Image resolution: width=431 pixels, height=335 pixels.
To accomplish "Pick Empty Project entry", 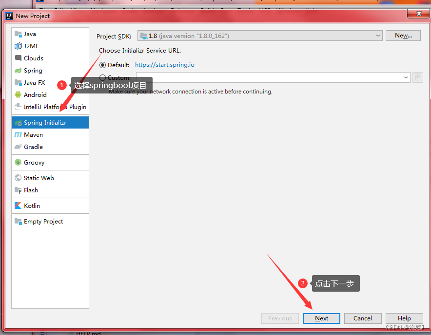I will click(x=50, y=222).
